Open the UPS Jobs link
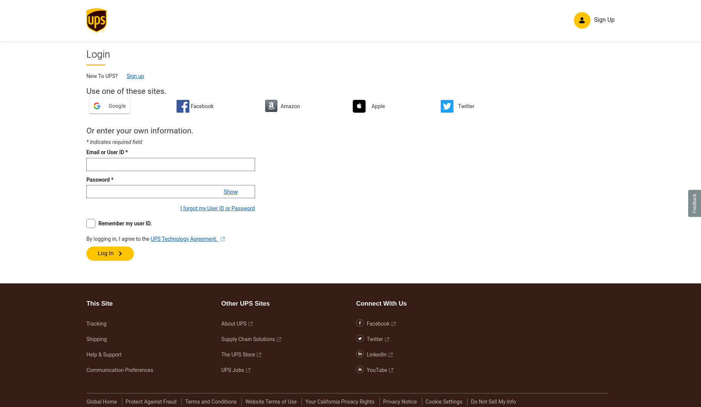This screenshot has height=407, width=701. [232, 370]
